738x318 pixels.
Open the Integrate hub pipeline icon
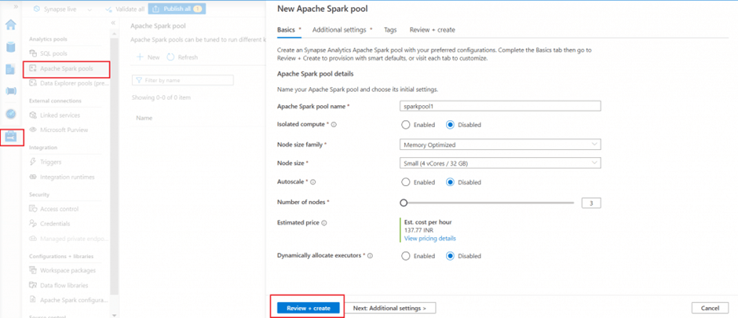(11, 91)
